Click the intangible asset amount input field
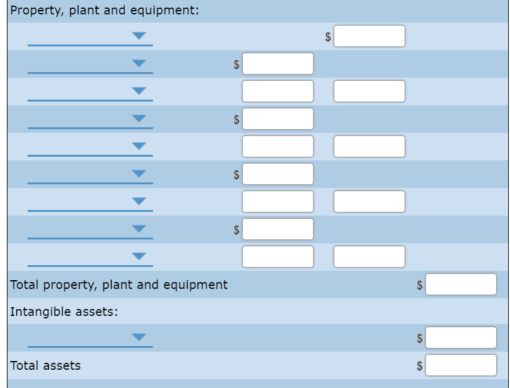The width and height of the screenshot is (510, 388). click(460, 337)
